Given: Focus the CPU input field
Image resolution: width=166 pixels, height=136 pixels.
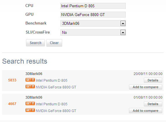Looking at the screenshot, I should [x=93, y=6].
